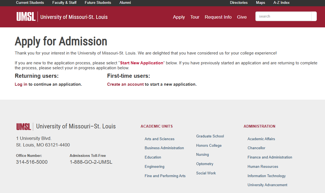This screenshot has height=193, width=325.
Task: Open the Tour page
Action: click(x=195, y=17)
